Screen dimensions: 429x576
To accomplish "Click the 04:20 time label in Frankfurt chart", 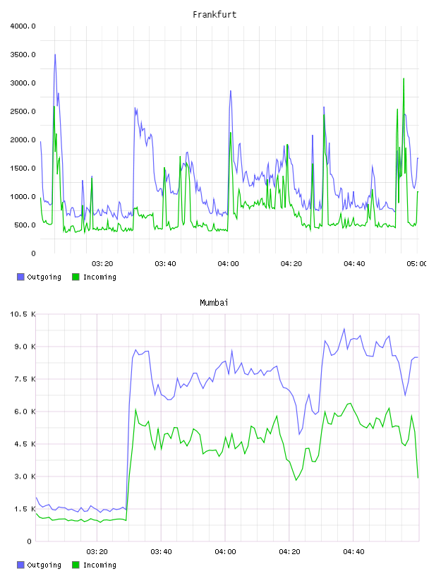I will pos(291,264).
